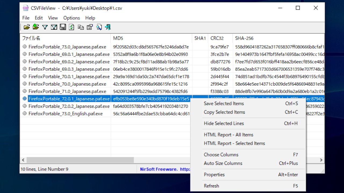Image resolution: width=344 pixels, height=193 pixels.
Task: Open Choose Columns from context menu
Action: [x=248, y=154]
